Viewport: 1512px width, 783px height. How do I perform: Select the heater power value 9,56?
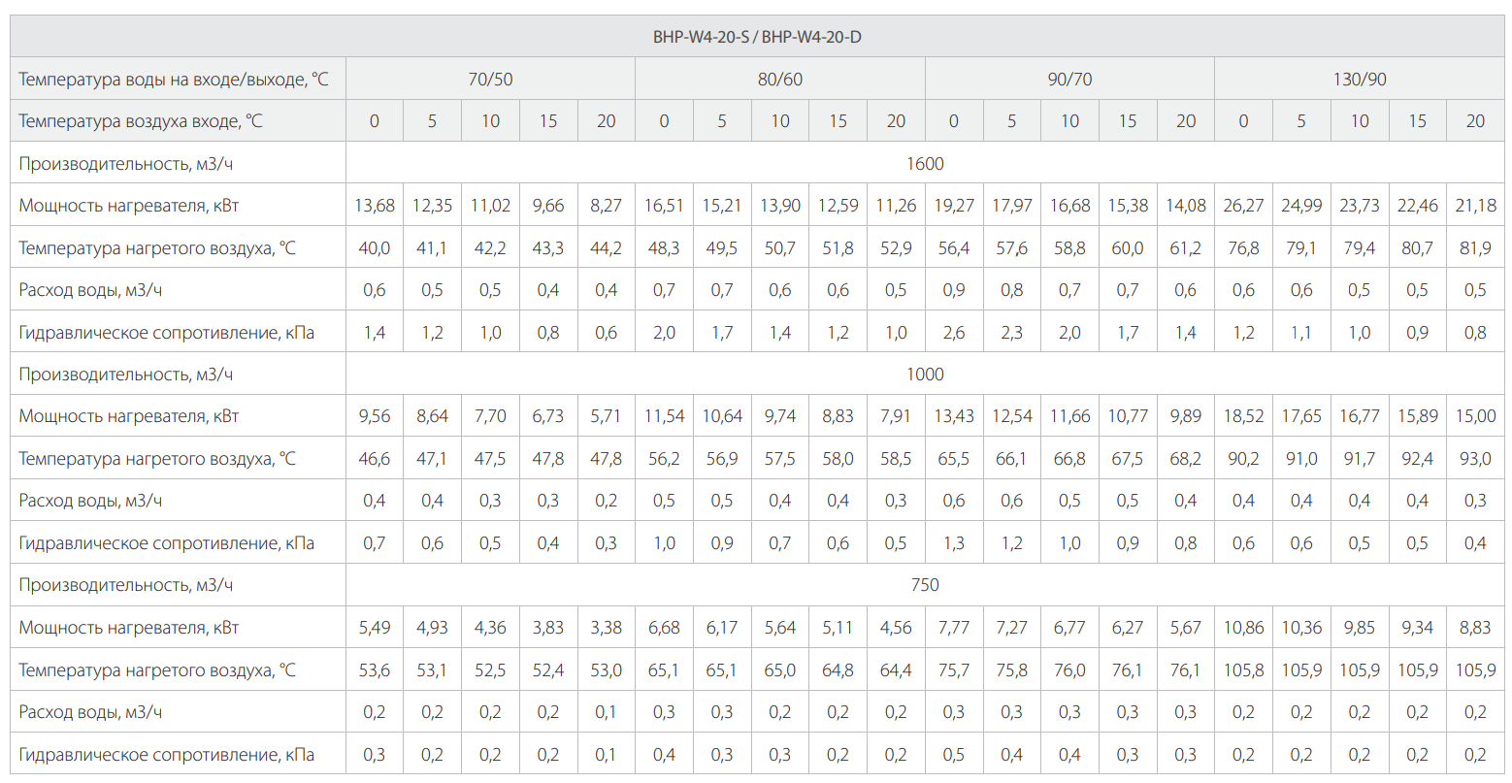click(x=375, y=416)
